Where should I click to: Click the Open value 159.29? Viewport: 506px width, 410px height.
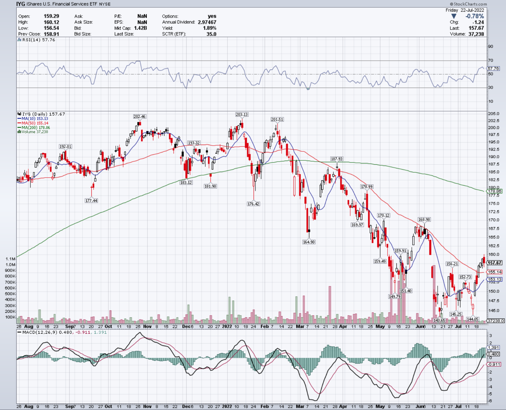pyautogui.click(x=51, y=16)
